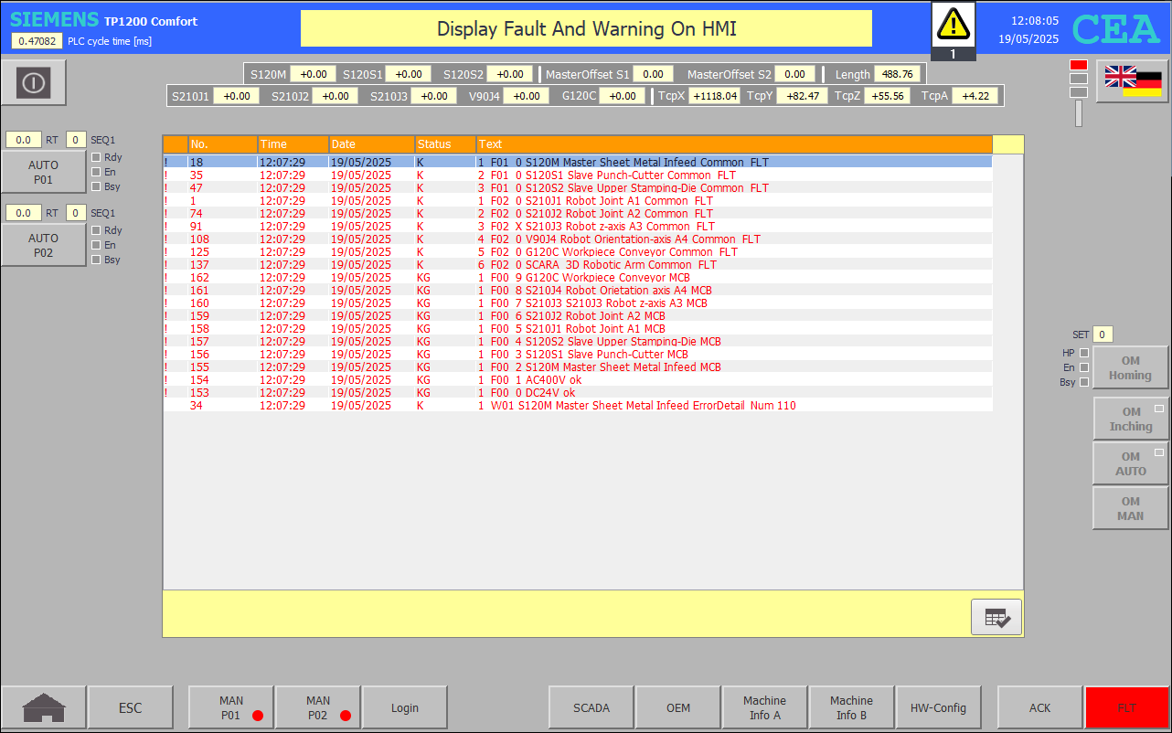Toggle the Rdy checkbox under AUTO P01
The height and width of the screenshot is (733, 1172).
click(96, 157)
